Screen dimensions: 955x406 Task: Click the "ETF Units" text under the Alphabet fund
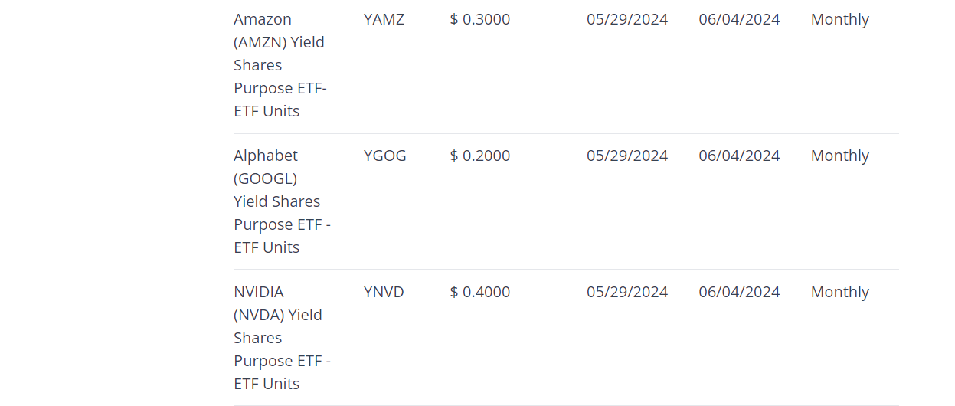(267, 247)
